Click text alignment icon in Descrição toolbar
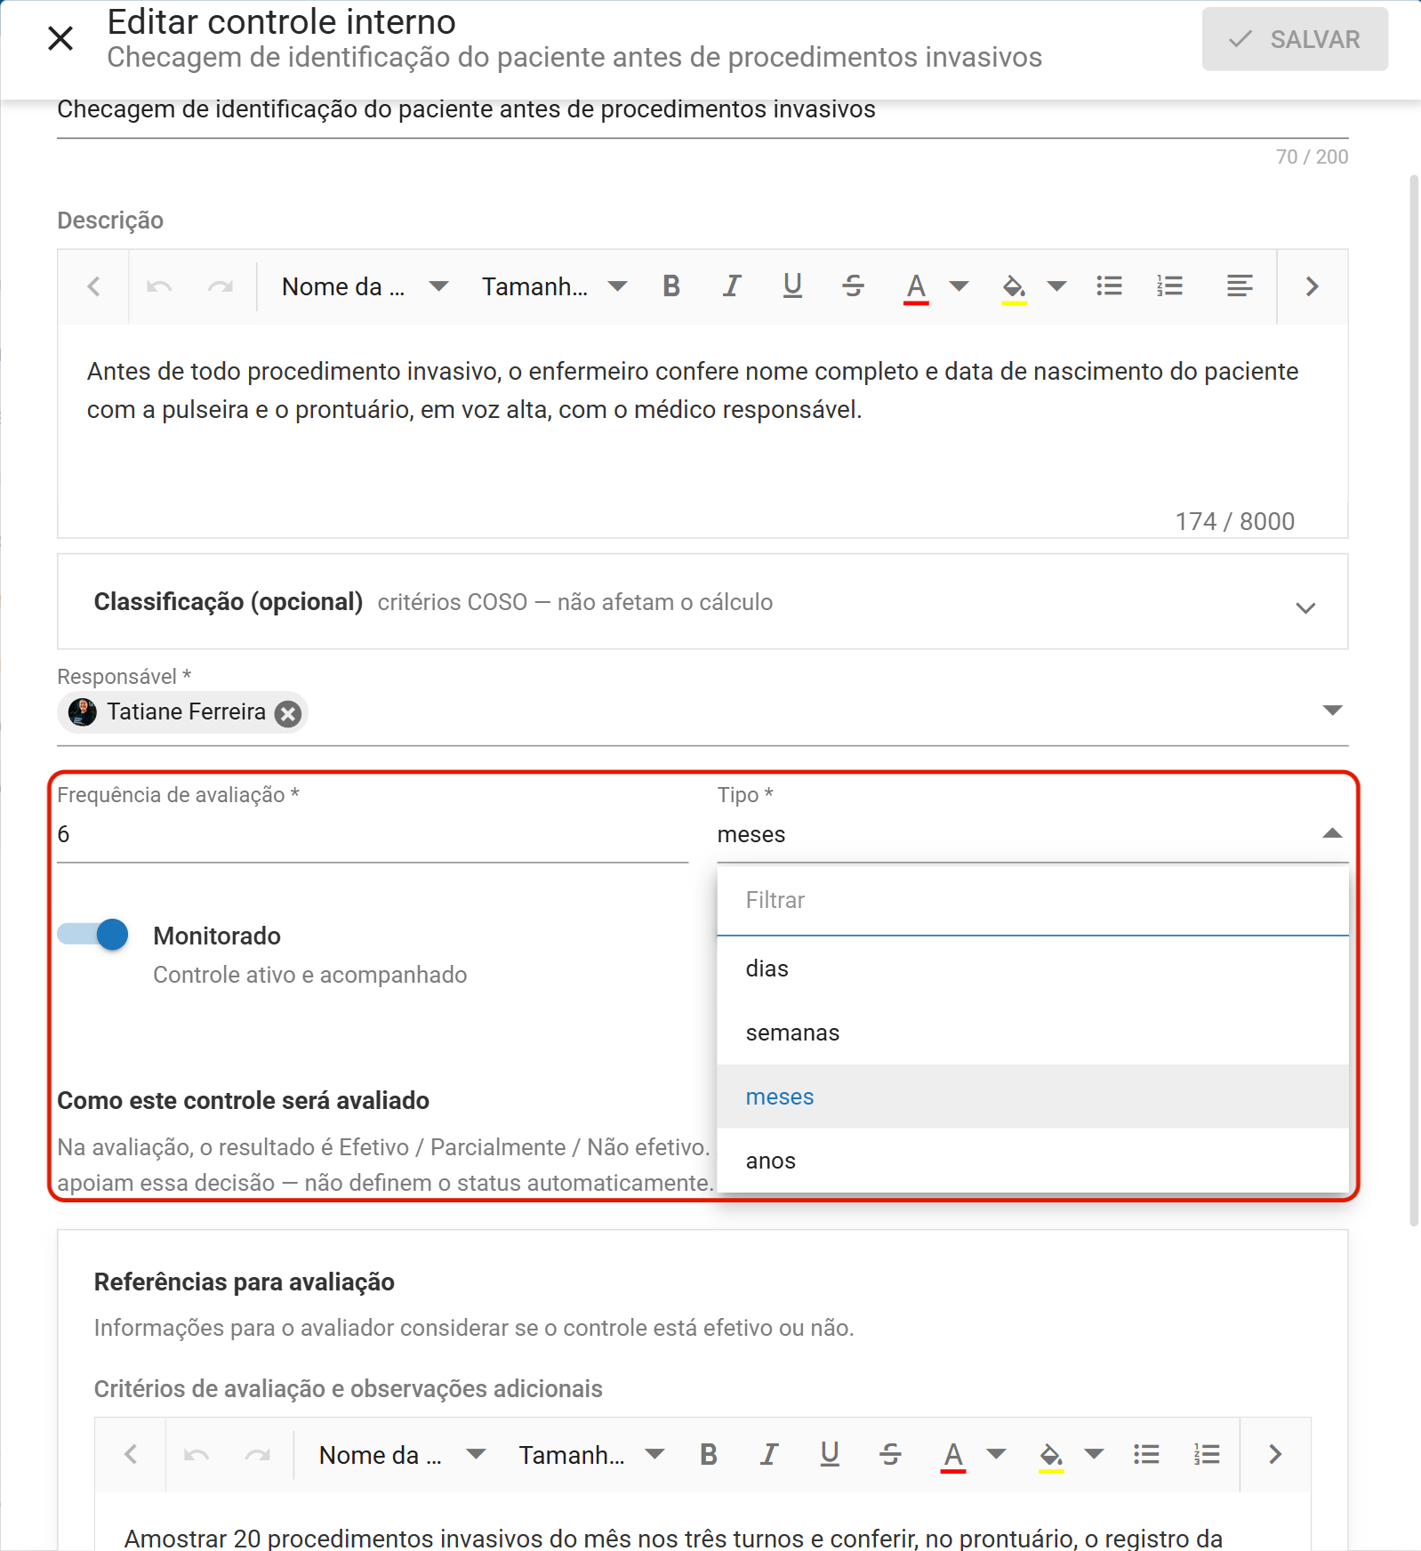 pos(1239,286)
